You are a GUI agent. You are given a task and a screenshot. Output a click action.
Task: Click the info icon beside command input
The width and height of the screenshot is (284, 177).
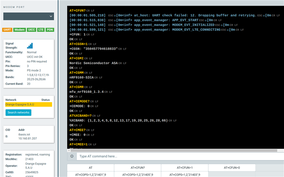[72, 156]
